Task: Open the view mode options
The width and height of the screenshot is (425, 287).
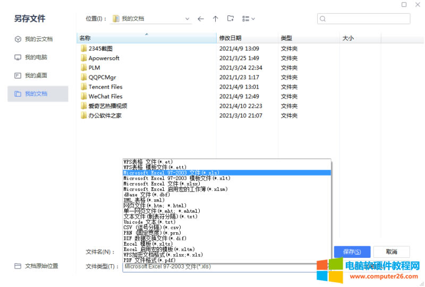Action: tap(249, 19)
